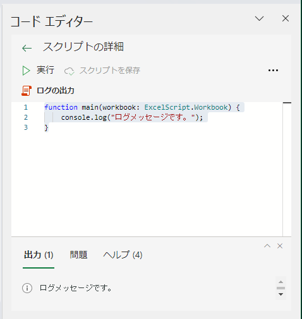This screenshot has height=319, width=302.
Task: Collapse the output panel with the chevron
Action: [x=267, y=246]
